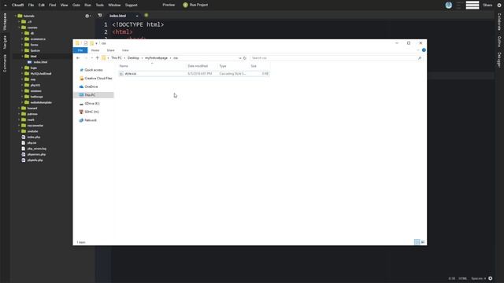This screenshot has width=504, height=283.
Task: Open Cloud9 Support menu
Action: (132, 6)
